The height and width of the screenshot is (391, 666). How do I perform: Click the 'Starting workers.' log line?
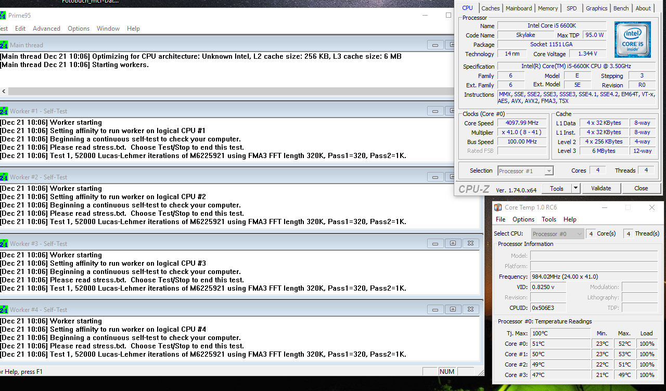click(x=120, y=65)
